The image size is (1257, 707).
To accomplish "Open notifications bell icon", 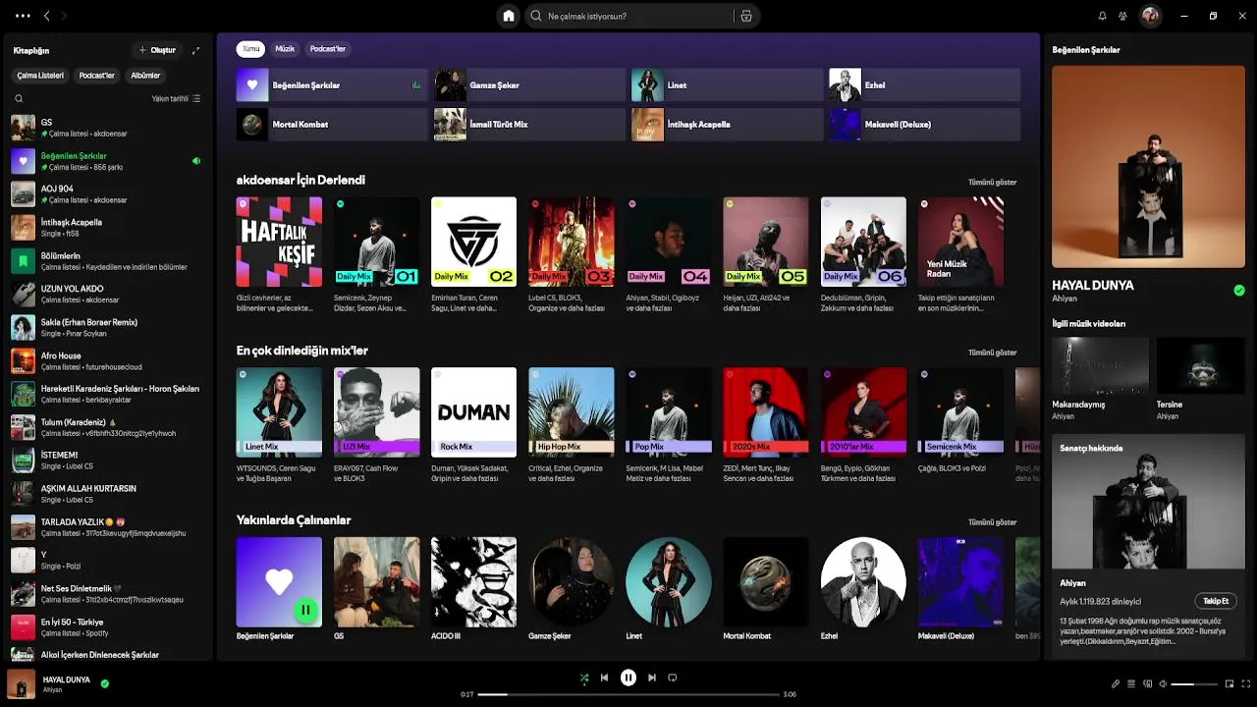I will pyautogui.click(x=1102, y=16).
